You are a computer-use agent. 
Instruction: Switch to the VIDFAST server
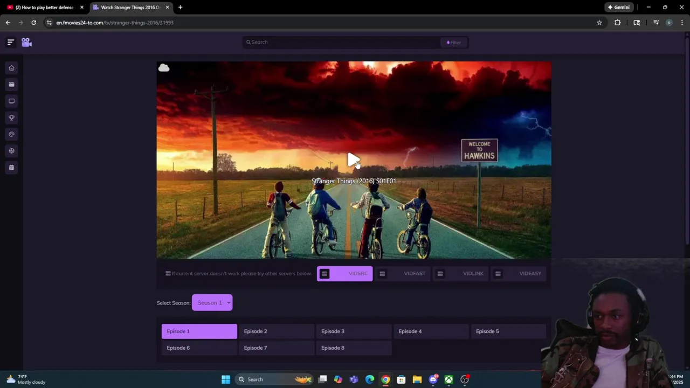(x=403, y=273)
